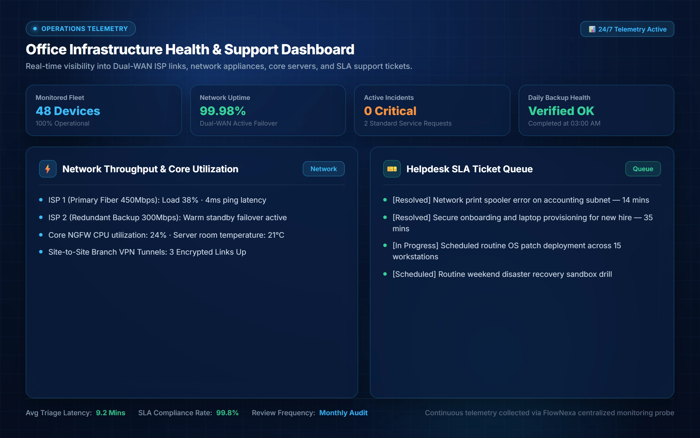Open the Monitored Fleet 48 Devices card

pos(104,110)
